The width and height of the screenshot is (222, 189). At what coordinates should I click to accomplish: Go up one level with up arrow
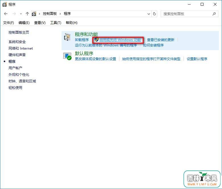27,14
